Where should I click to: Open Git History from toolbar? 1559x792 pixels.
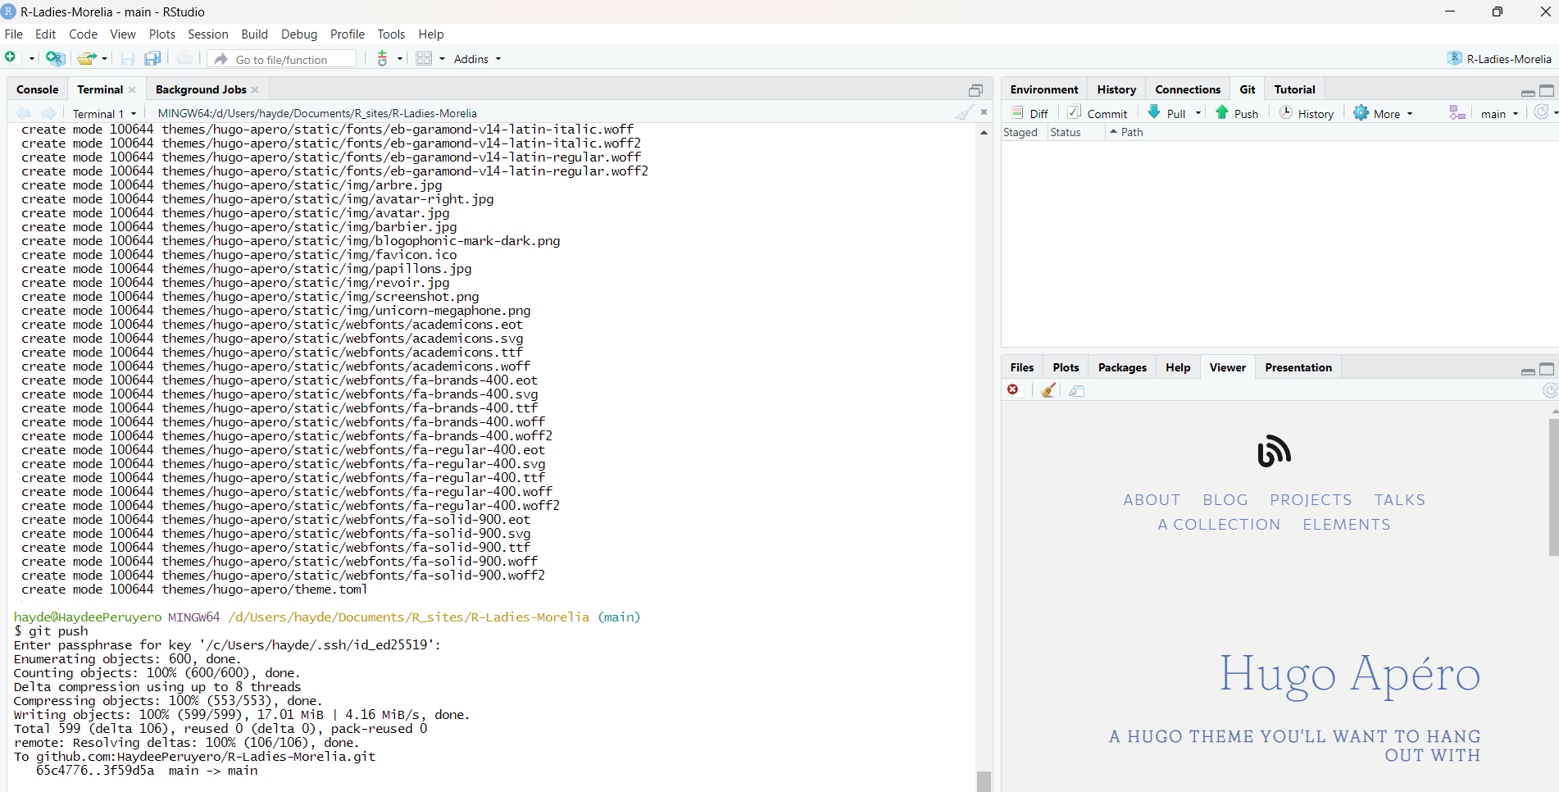point(1307,113)
